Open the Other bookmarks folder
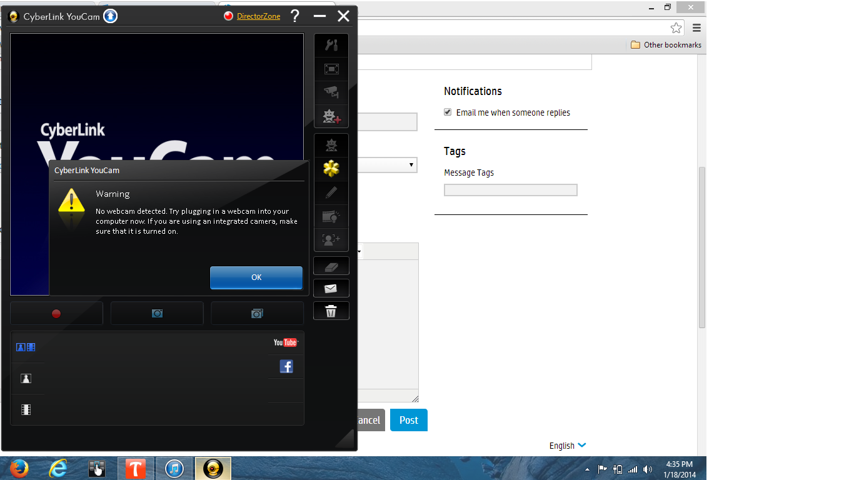 (666, 45)
